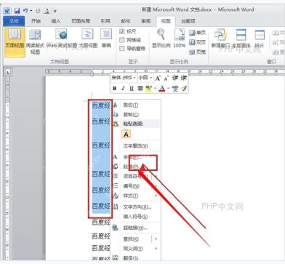Switch to the Page Layout (页面布局) tab
Screen dimensions: 285x264
tap(81, 21)
